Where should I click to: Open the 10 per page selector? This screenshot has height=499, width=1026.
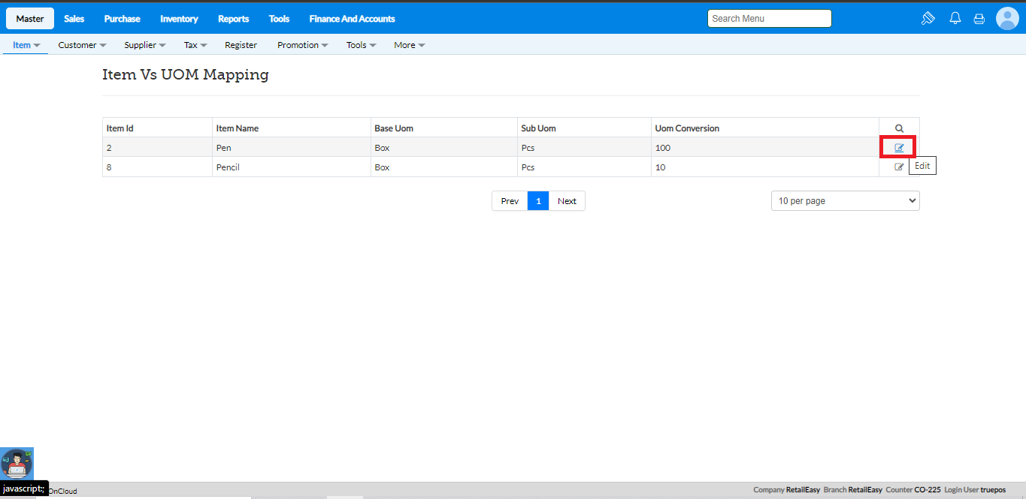[x=845, y=201]
